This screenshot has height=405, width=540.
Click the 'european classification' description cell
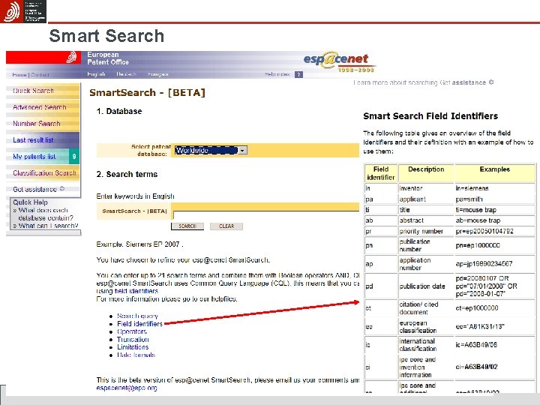point(426,326)
